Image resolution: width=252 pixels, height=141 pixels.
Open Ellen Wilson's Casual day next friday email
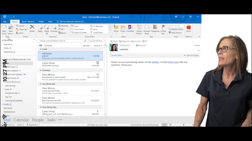click(71, 91)
